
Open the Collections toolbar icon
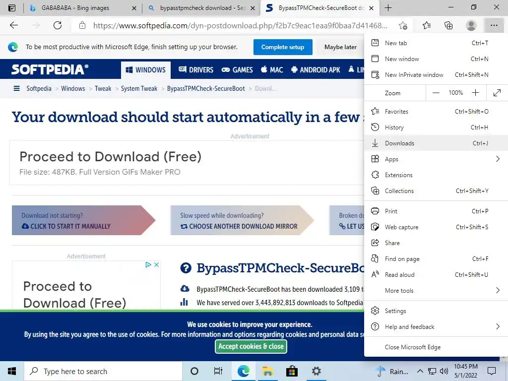(448, 25)
